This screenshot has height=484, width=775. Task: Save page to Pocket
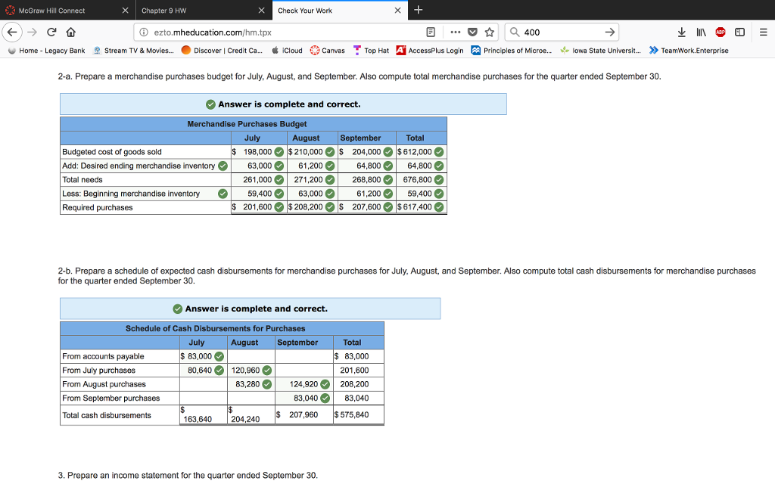pyautogui.click(x=472, y=32)
